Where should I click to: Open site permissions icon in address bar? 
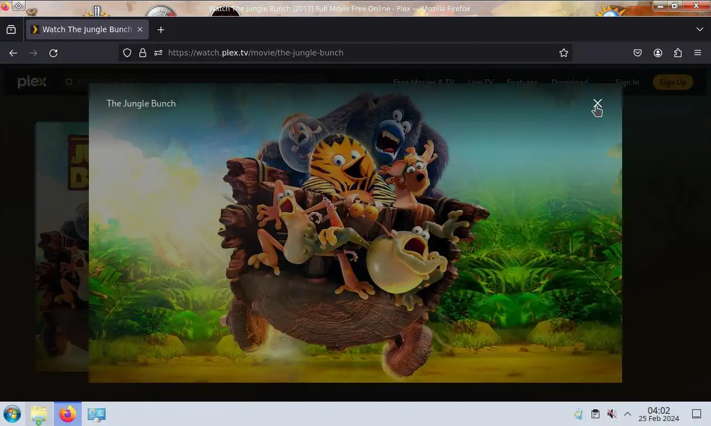pos(158,53)
